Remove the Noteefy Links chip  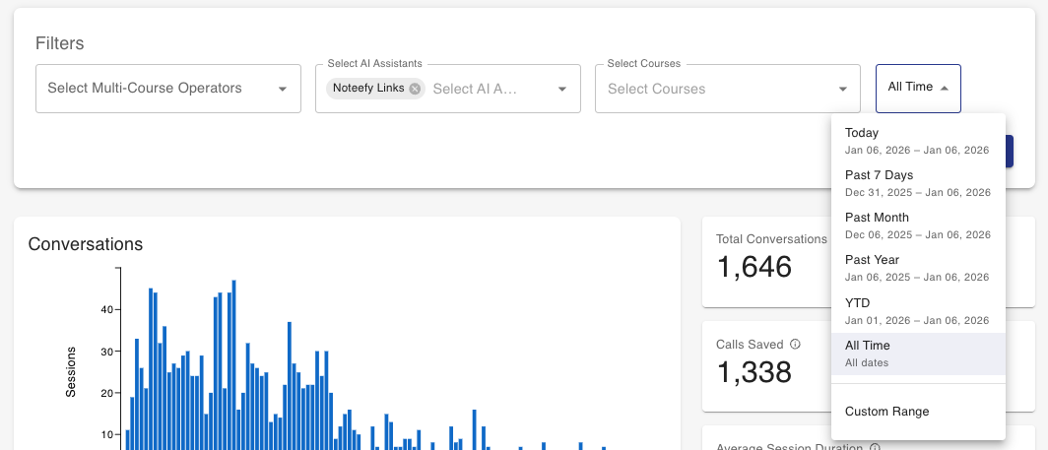(x=415, y=89)
